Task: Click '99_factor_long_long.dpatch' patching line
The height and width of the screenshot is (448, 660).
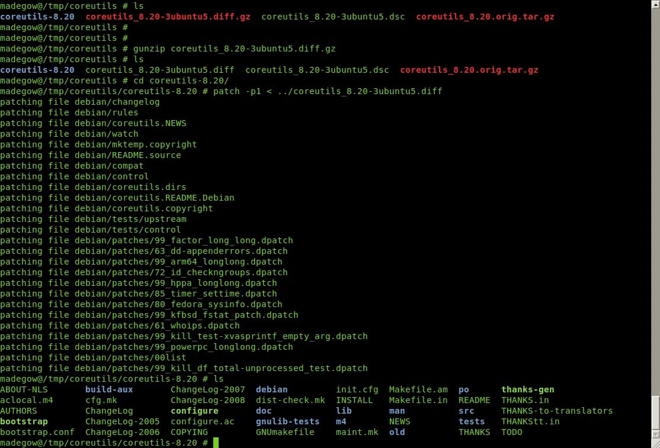Action: (x=146, y=240)
